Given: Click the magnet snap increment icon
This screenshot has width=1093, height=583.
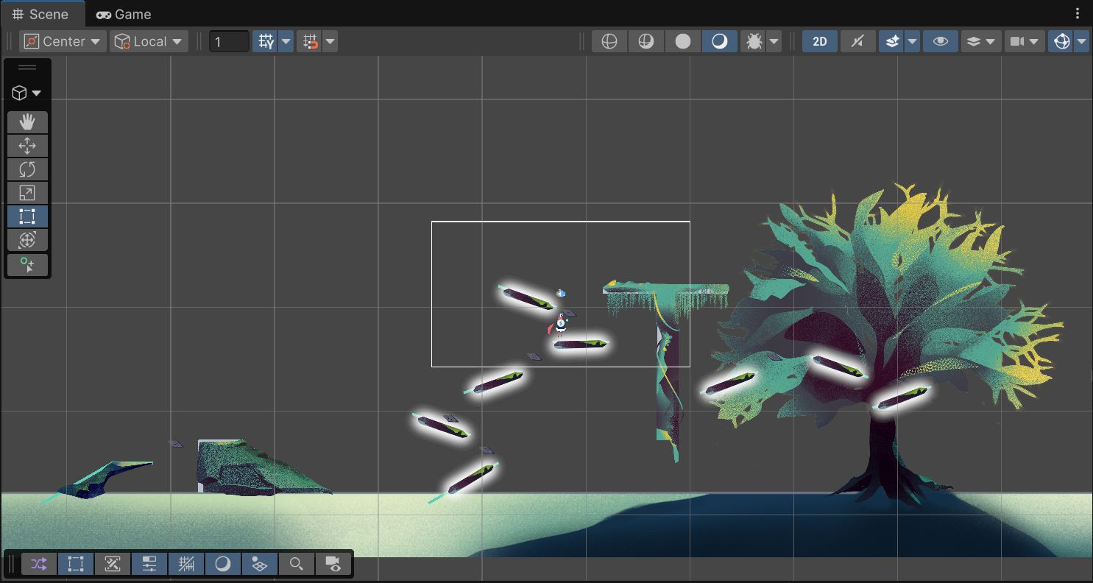Looking at the screenshot, I should tap(311, 41).
